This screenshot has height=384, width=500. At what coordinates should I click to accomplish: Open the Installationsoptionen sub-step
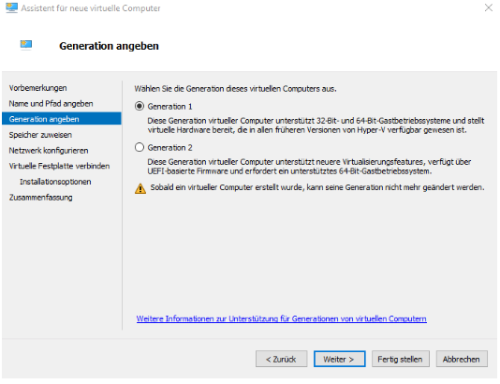[55, 182]
